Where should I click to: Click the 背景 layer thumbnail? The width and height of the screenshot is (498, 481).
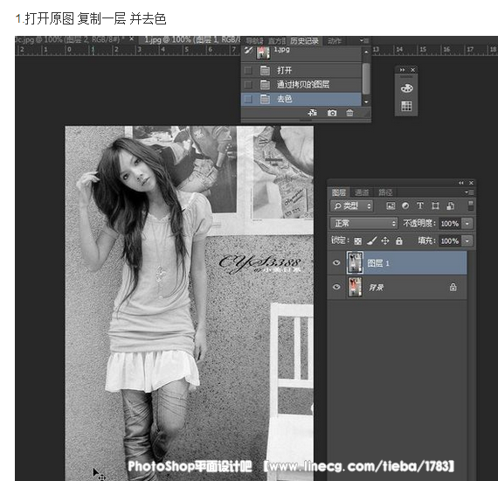tap(355, 287)
